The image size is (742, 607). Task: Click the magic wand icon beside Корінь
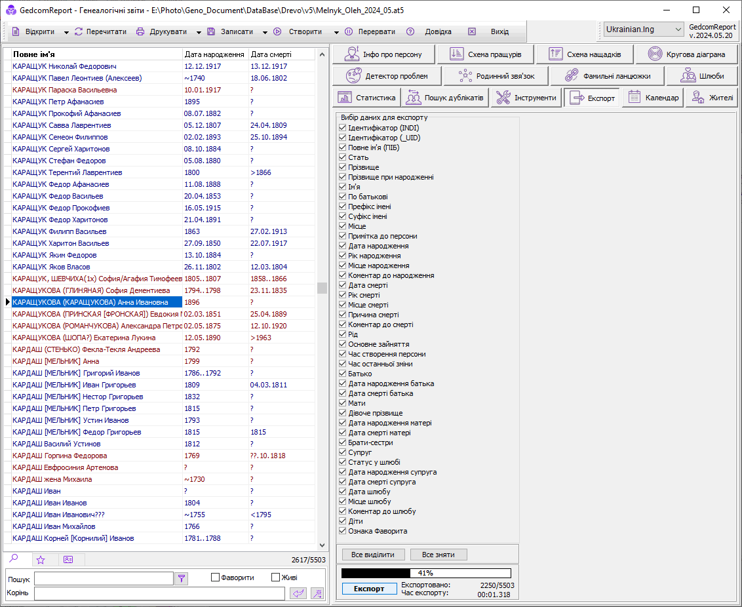click(317, 593)
